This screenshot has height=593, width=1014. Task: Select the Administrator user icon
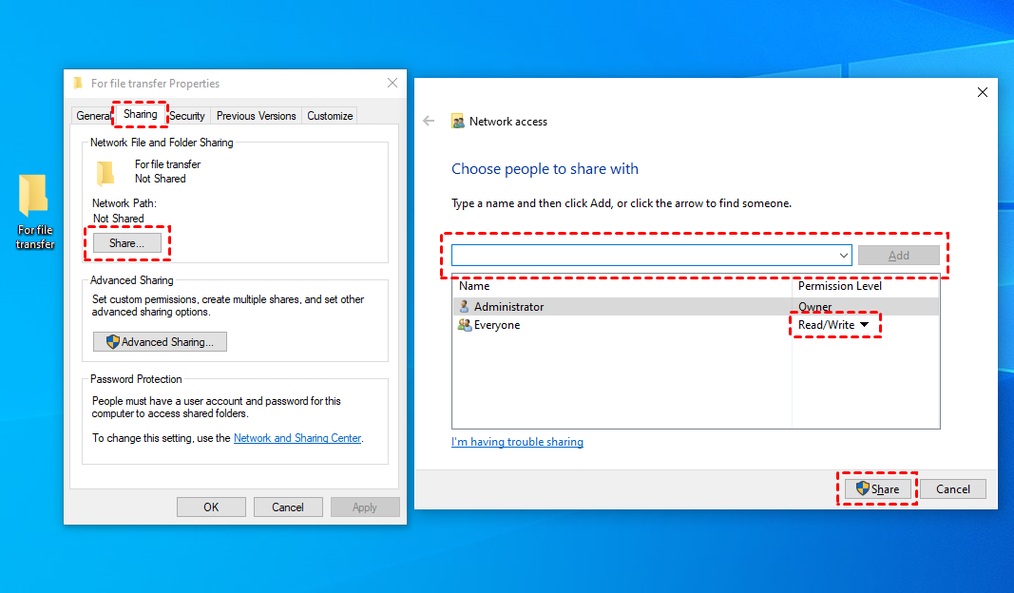click(465, 305)
